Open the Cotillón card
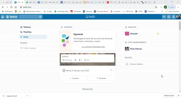Screen dimensions: 181x99 click(x=88, y=58)
